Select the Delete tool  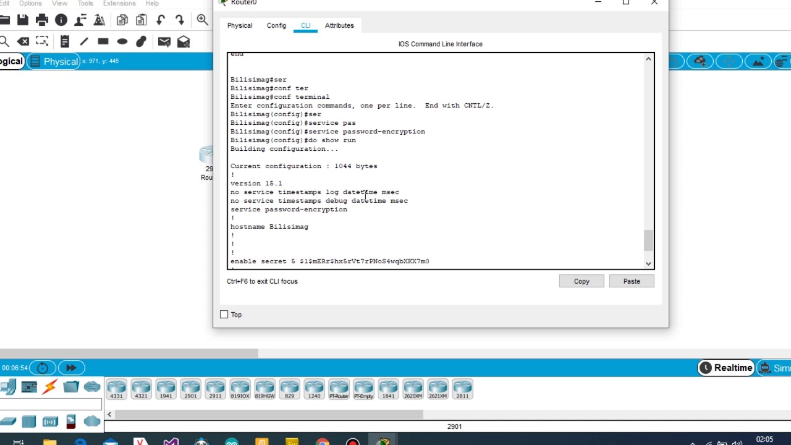23,41
